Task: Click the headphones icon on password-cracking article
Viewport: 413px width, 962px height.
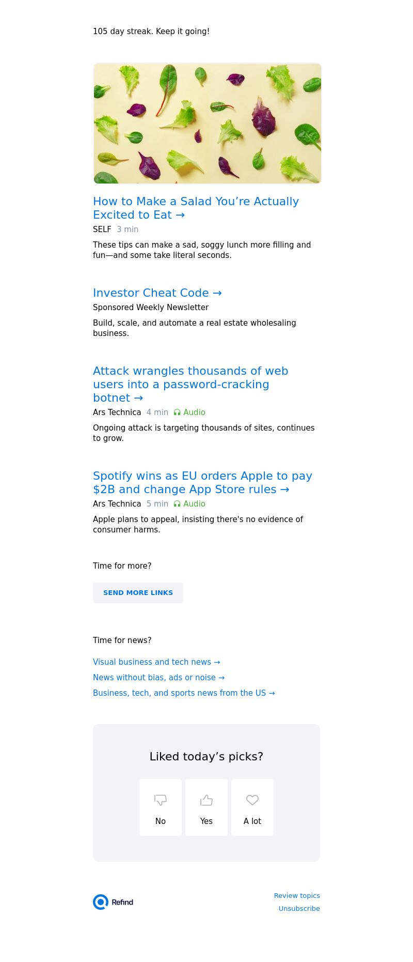Action: point(177,413)
